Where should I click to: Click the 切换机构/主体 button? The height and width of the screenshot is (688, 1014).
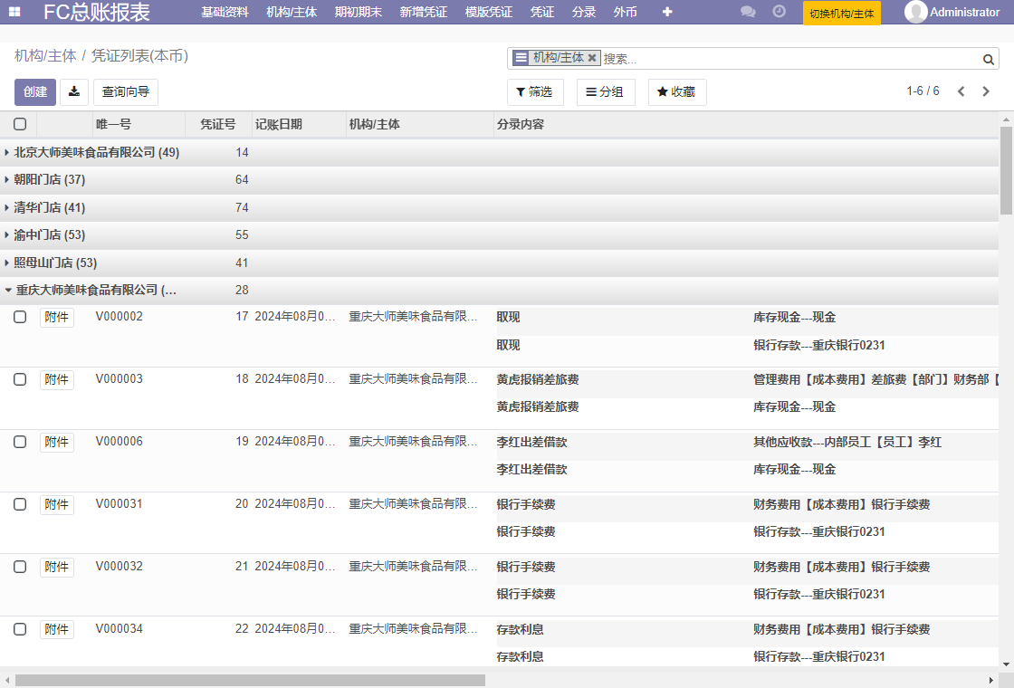pos(841,13)
